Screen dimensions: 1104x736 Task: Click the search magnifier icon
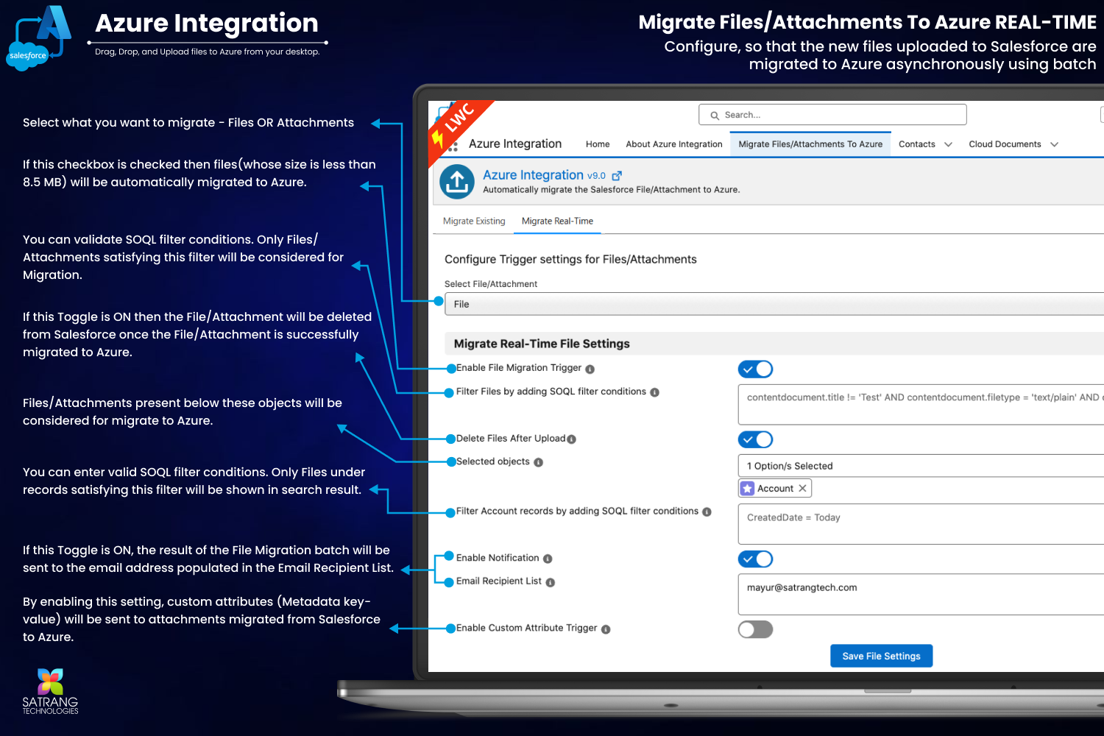point(714,116)
